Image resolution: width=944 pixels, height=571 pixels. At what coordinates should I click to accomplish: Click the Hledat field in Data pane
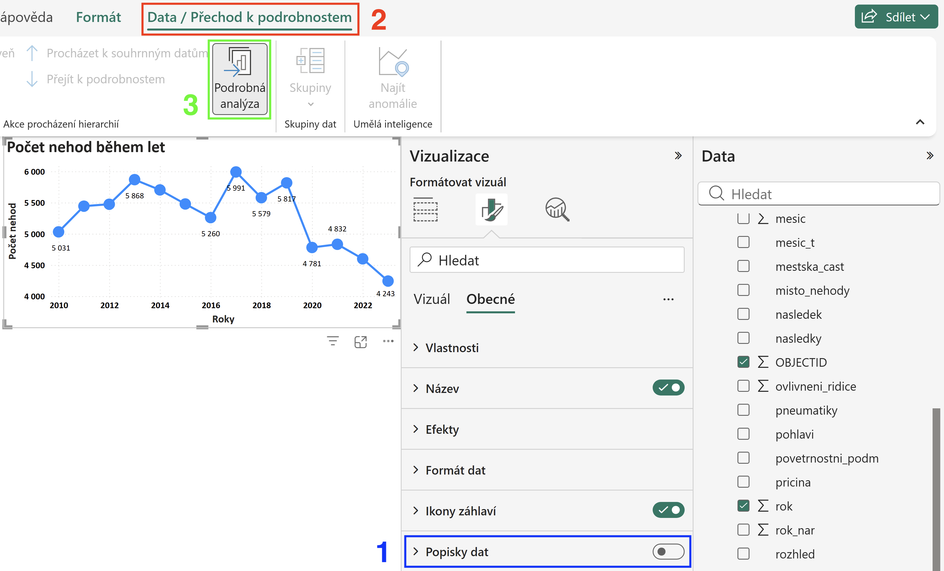point(818,194)
